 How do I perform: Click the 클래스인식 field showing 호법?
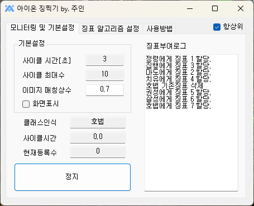[x=98, y=122]
